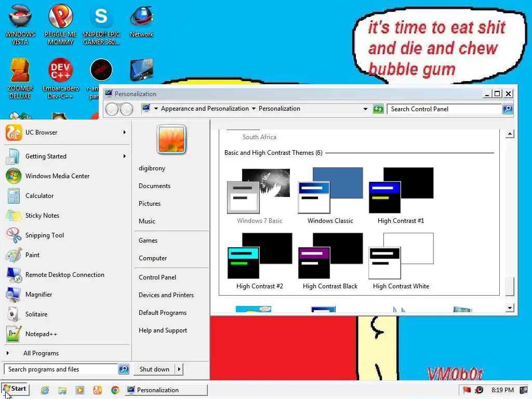Open Solitaire game
This screenshot has width=532, height=399.
(67, 314)
